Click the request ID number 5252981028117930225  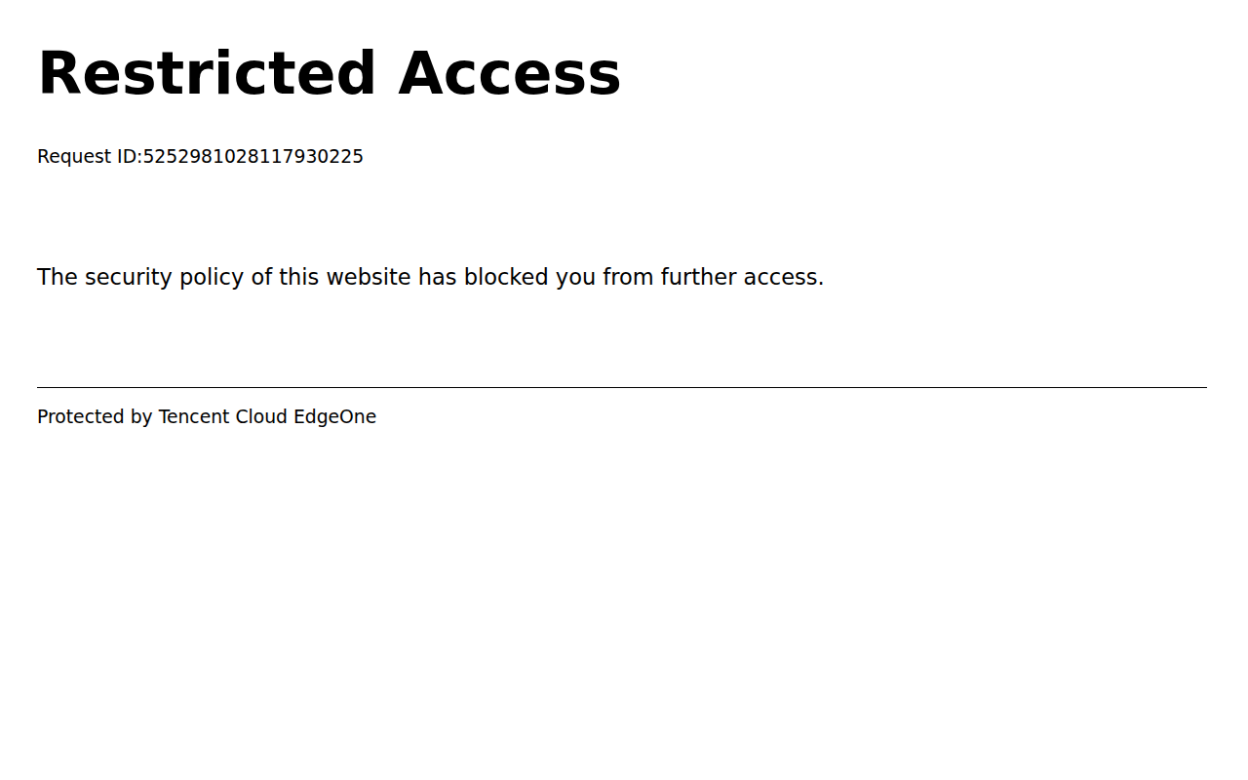(x=253, y=157)
